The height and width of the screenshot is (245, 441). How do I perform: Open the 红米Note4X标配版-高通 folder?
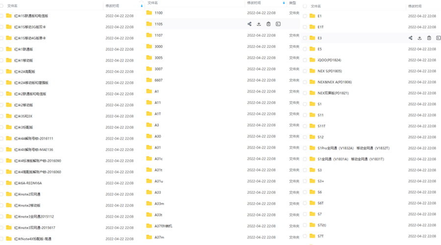pos(33,239)
